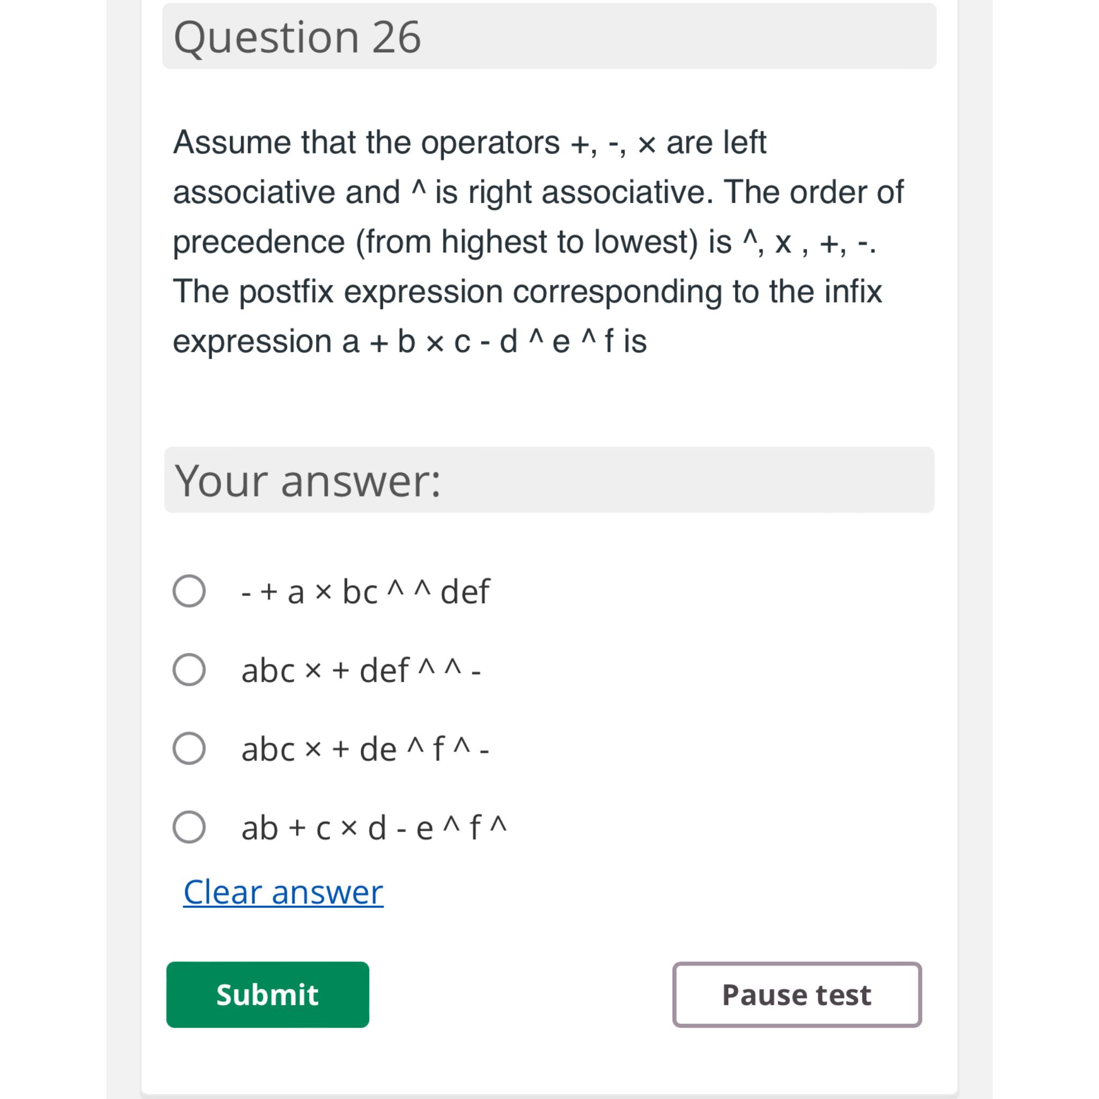1099x1099 pixels.
Task: Click the Pause test button
Action: point(797,995)
